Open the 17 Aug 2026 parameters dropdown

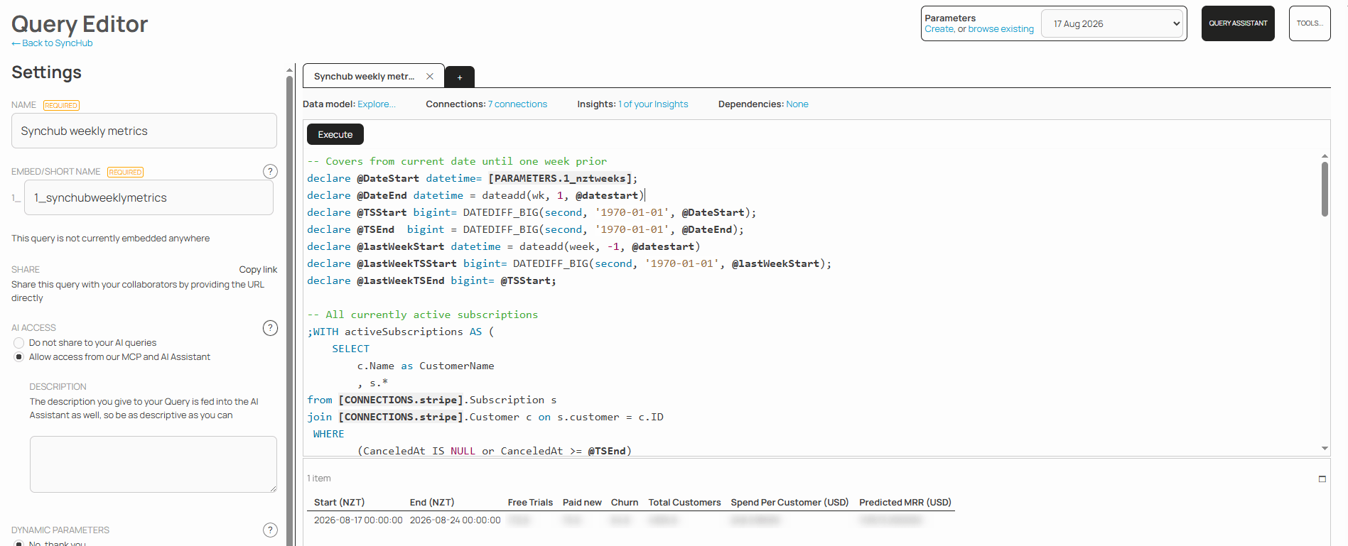[1114, 23]
